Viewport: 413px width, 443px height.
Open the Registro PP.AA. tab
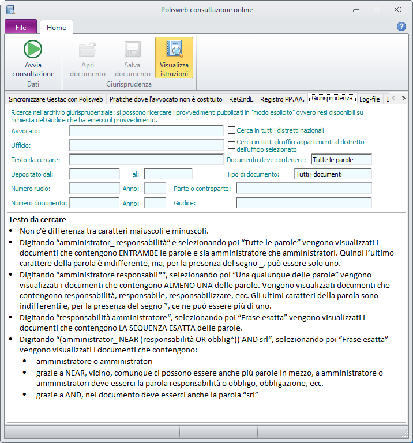[282, 99]
